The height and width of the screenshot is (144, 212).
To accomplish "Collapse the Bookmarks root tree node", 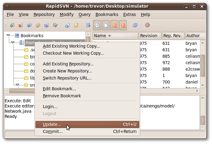I will [x=8, y=35].
